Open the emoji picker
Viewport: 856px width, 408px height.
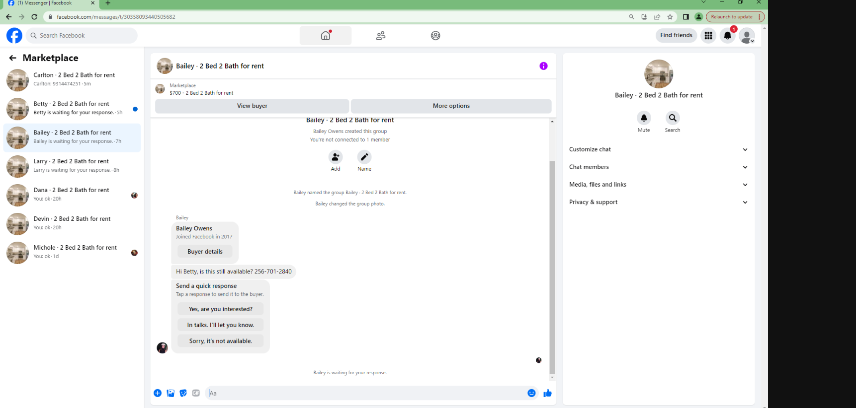tap(531, 393)
